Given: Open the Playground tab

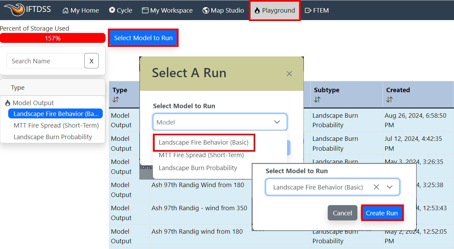Looking at the screenshot, I should (x=275, y=11).
